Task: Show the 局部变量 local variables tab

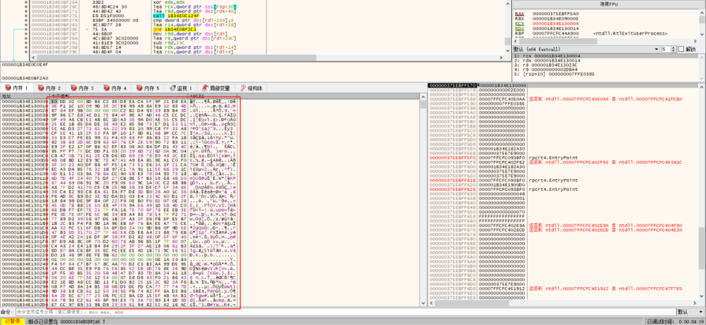Action: click(217, 88)
